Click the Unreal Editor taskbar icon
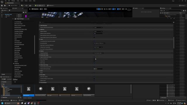187x105 pixels. pyautogui.click(x=35, y=103)
